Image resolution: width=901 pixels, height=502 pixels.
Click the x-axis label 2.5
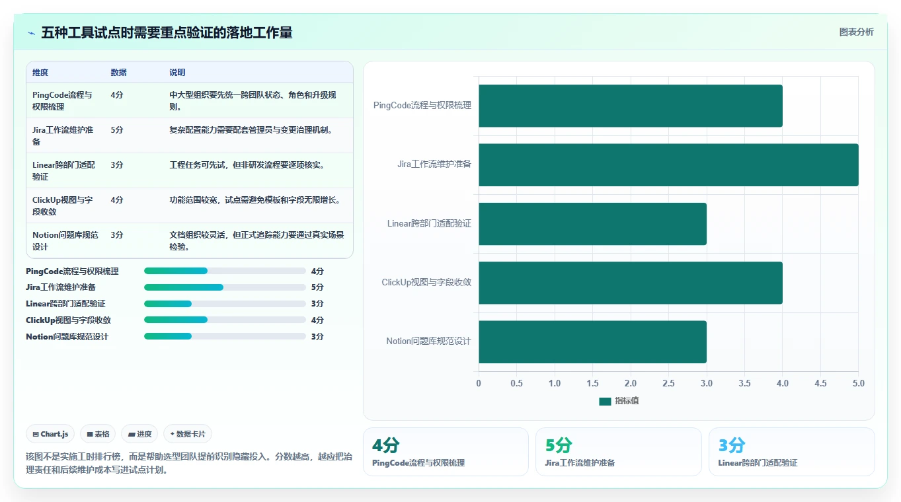click(668, 383)
